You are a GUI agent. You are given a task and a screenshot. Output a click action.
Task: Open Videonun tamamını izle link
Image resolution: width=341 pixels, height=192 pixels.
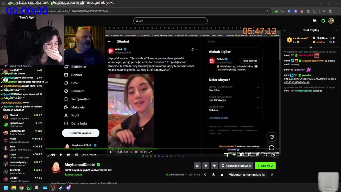[247, 175]
